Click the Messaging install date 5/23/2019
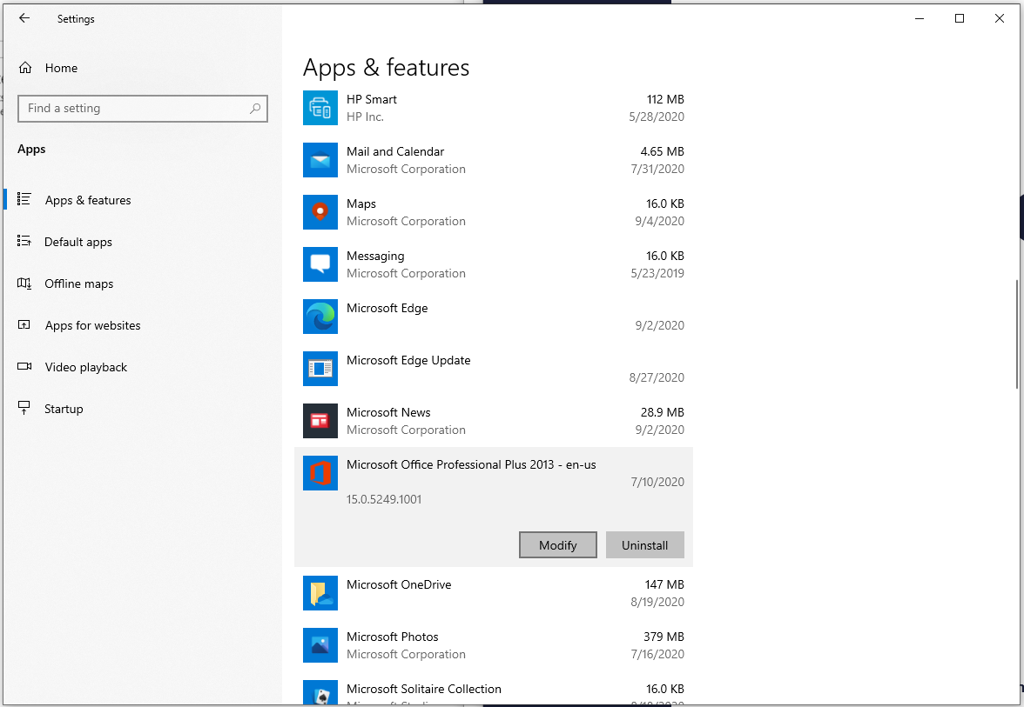Image resolution: width=1024 pixels, height=707 pixels. tap(657, 273)
